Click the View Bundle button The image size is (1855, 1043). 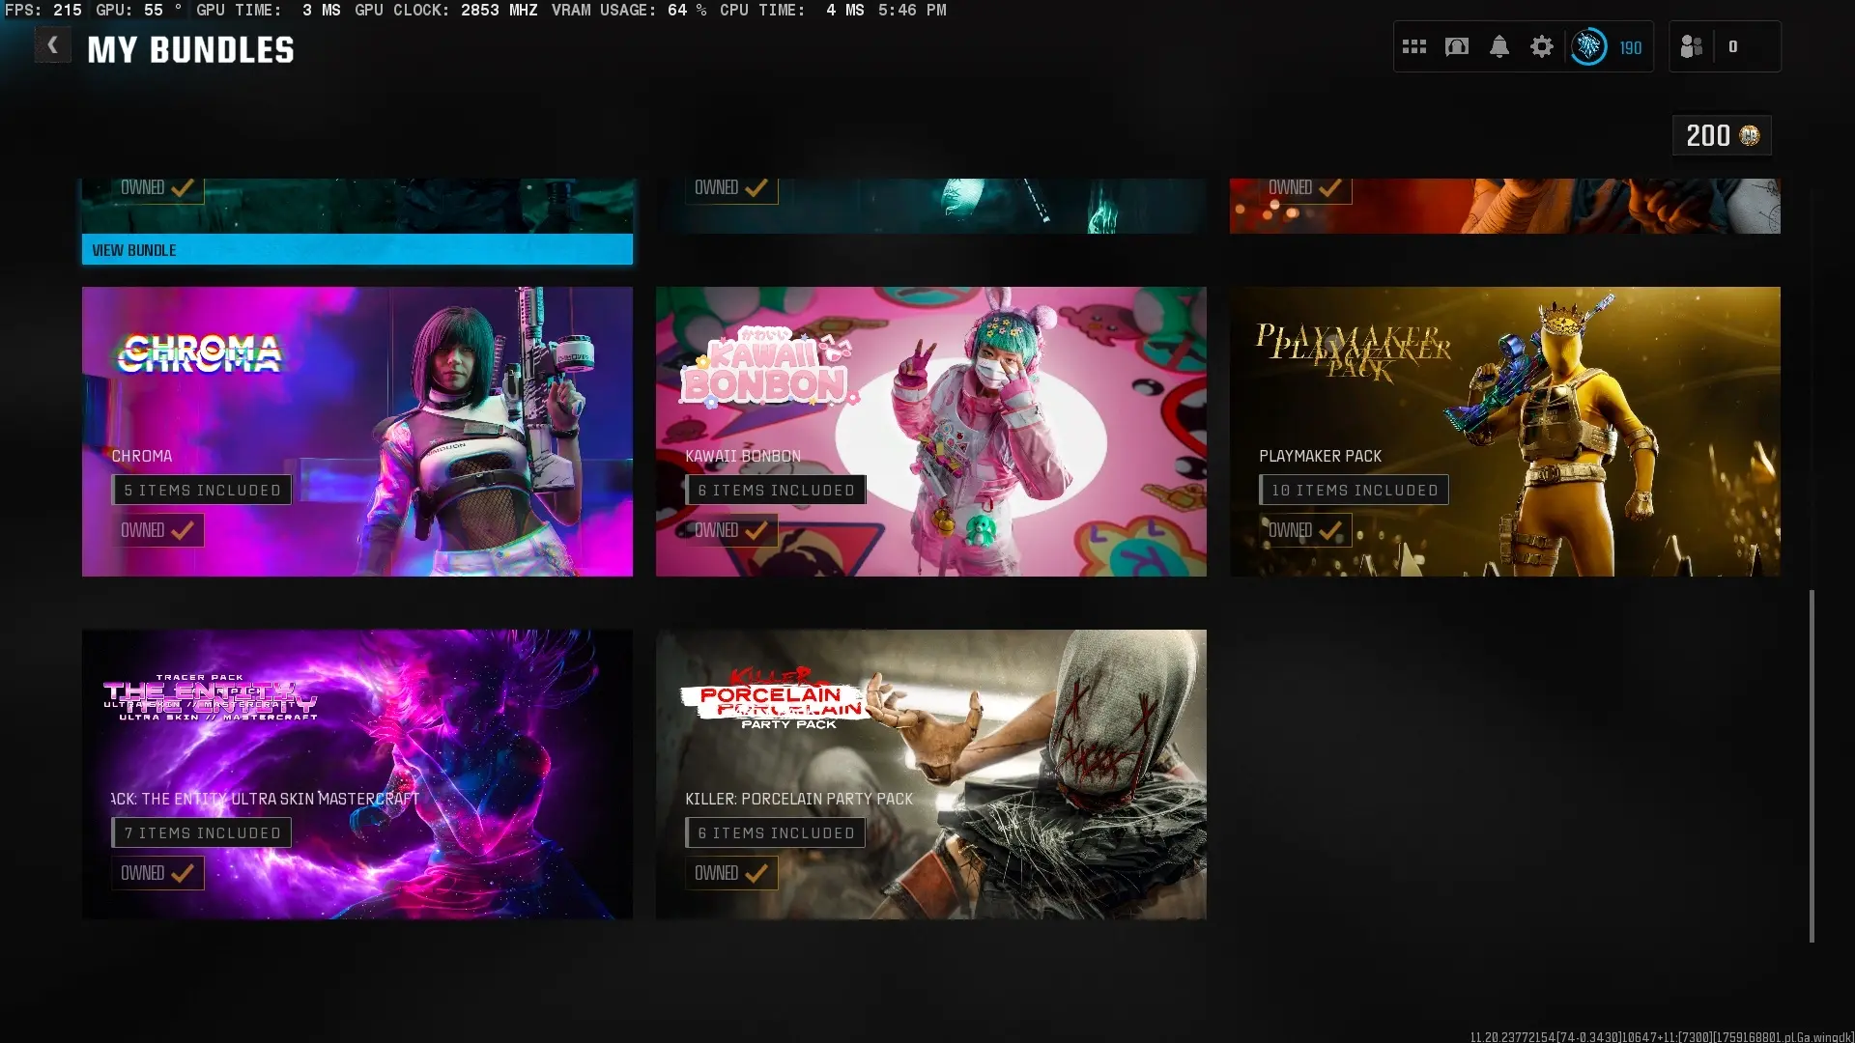[357, 250]
